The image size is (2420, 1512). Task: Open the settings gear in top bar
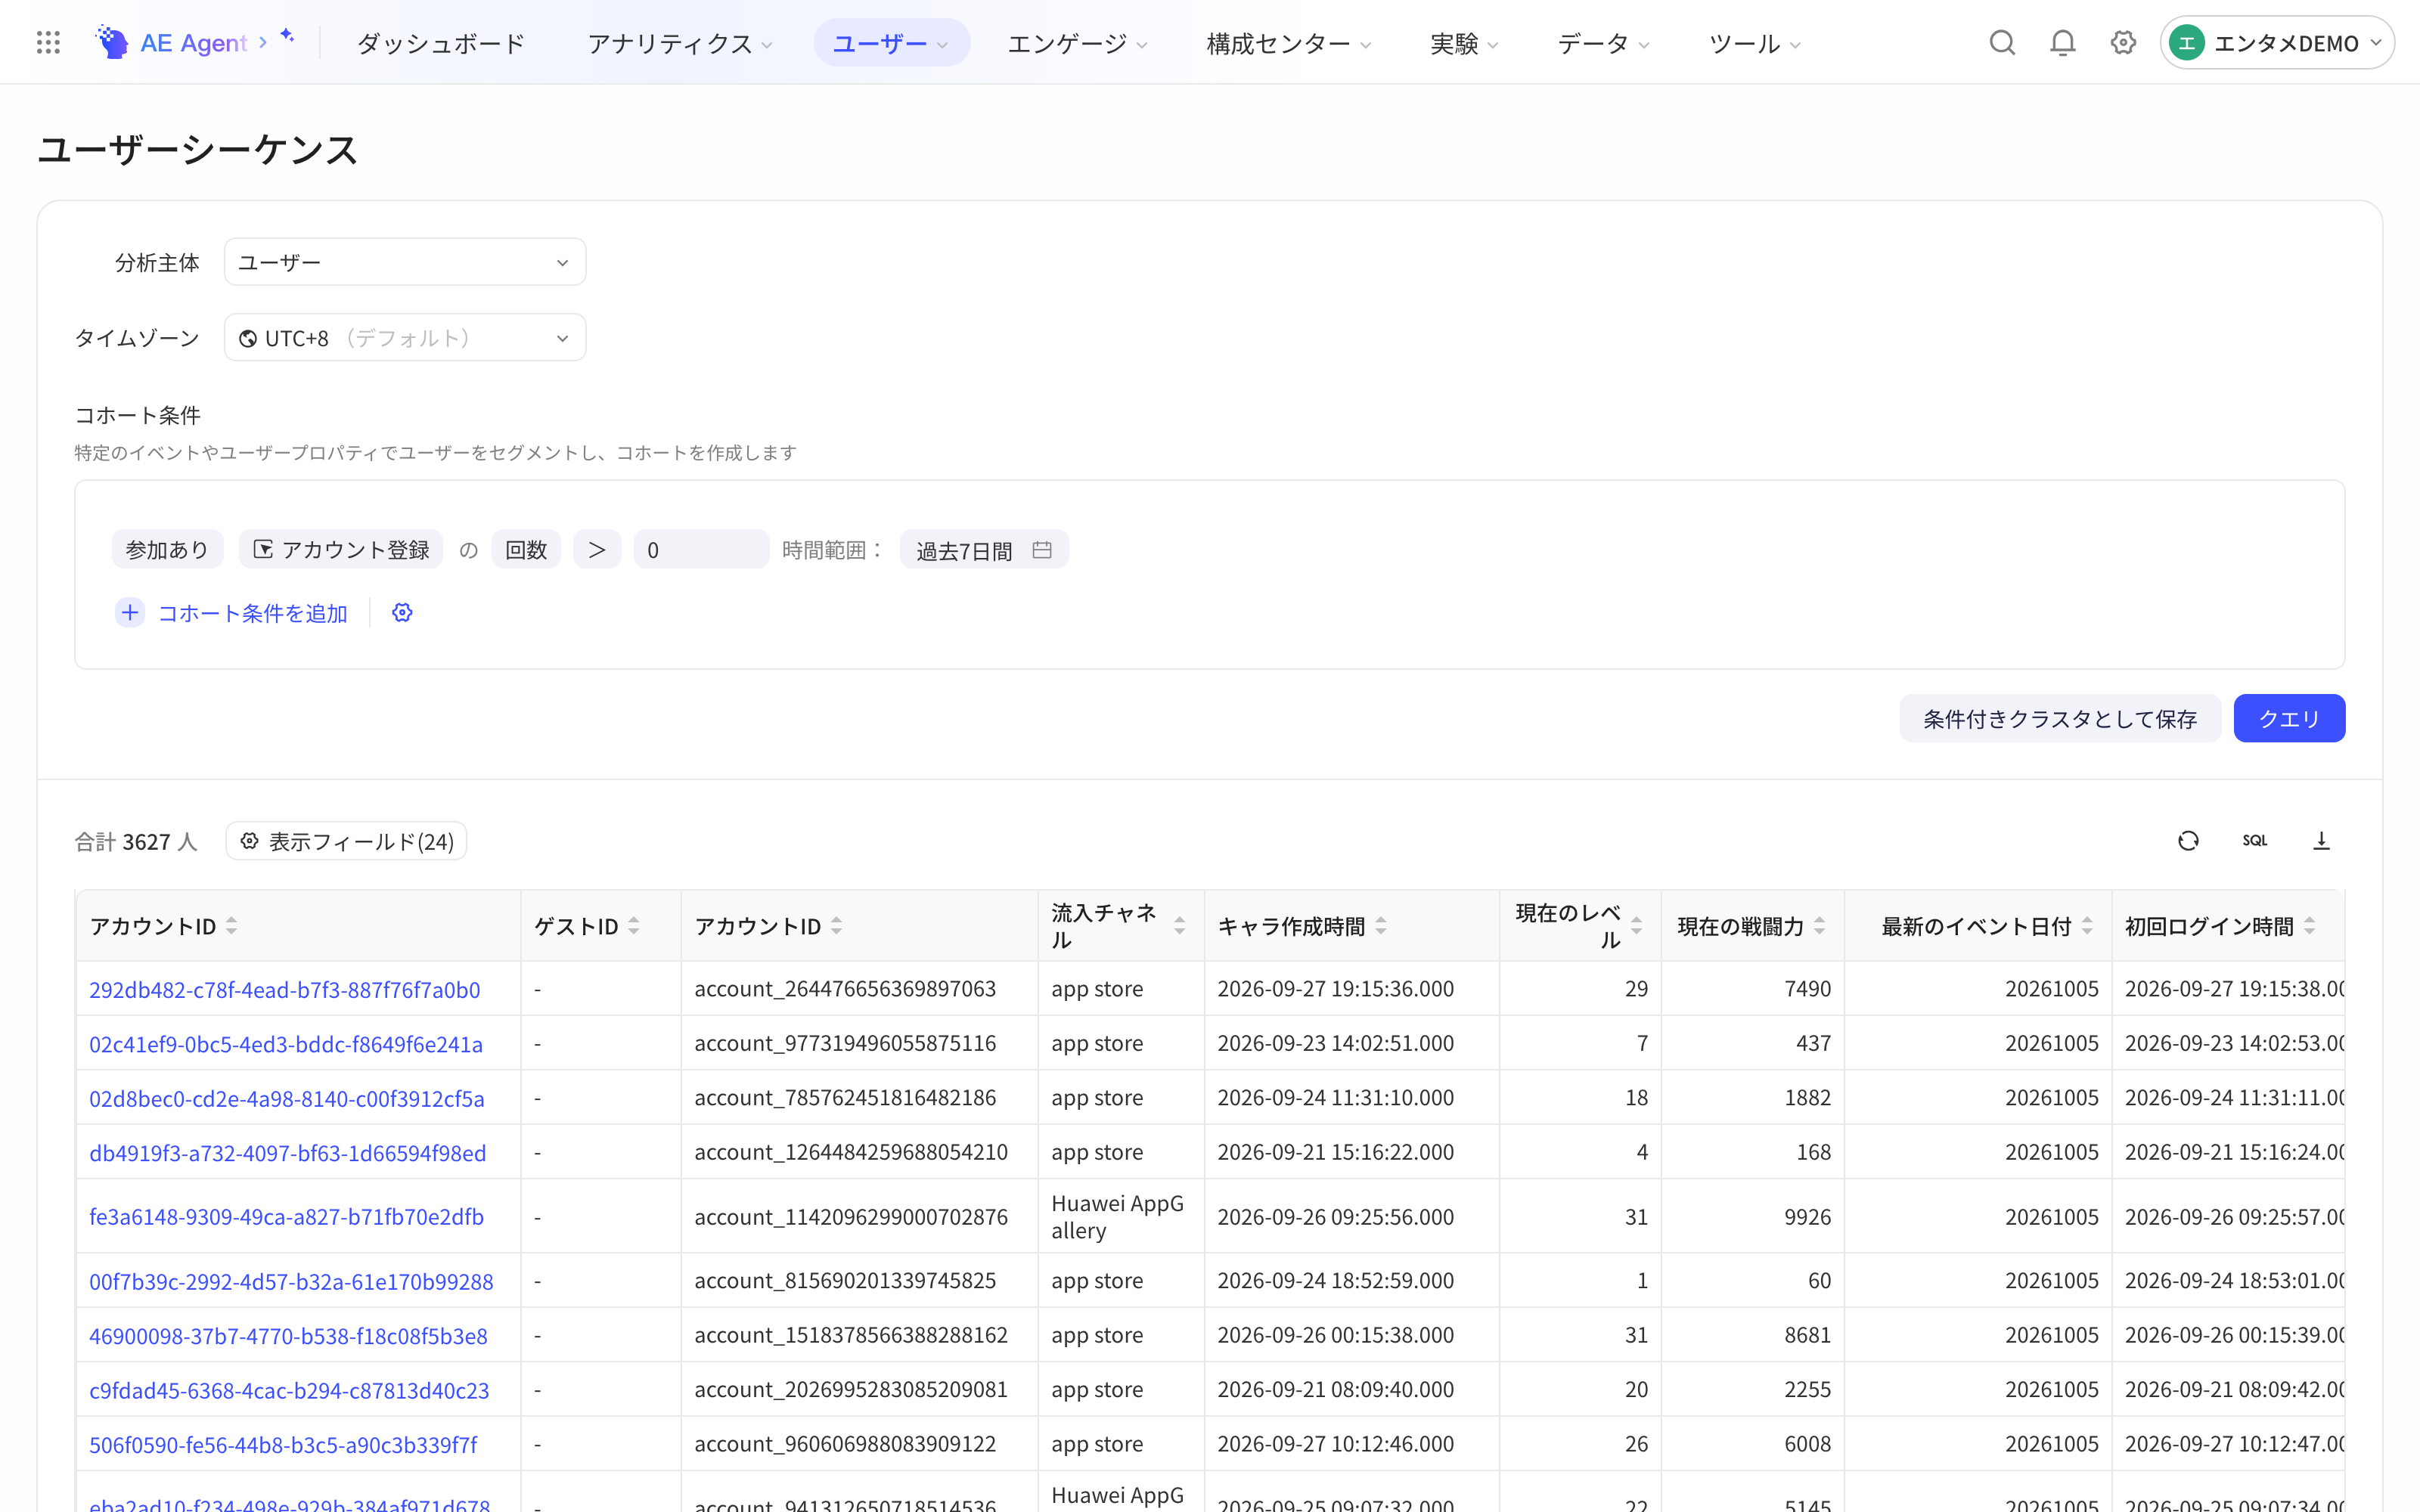[2123, 42]
